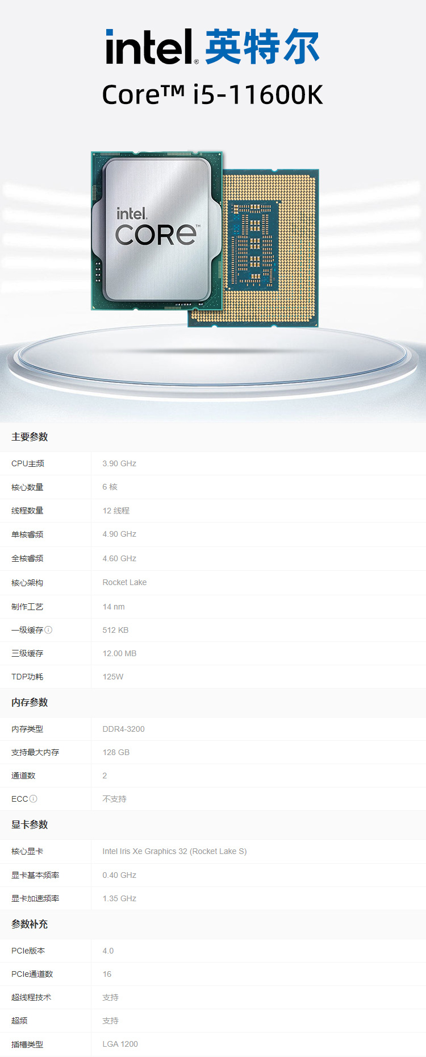426x1057 pixels.
Task: Select the 单核睿频 label
Action: pos(27,534)
